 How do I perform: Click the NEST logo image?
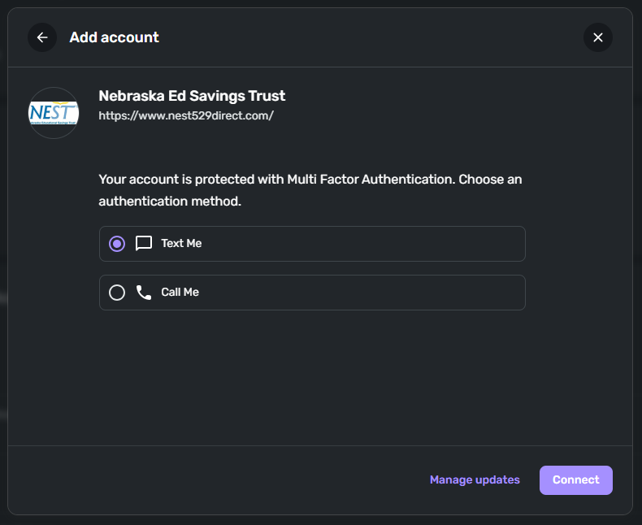54,113
